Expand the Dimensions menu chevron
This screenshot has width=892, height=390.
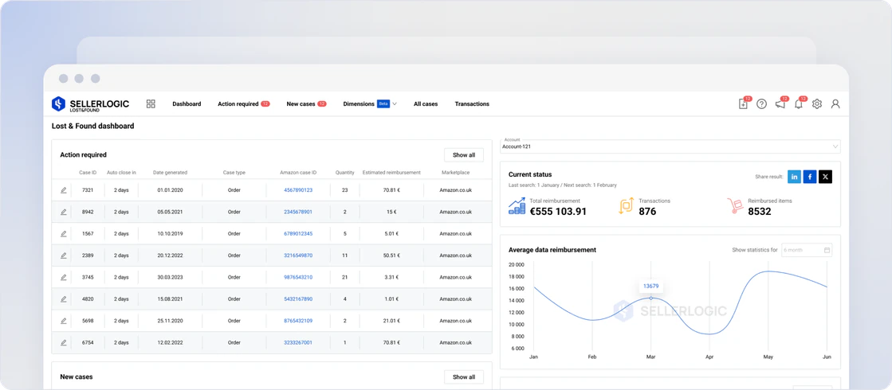395,104
